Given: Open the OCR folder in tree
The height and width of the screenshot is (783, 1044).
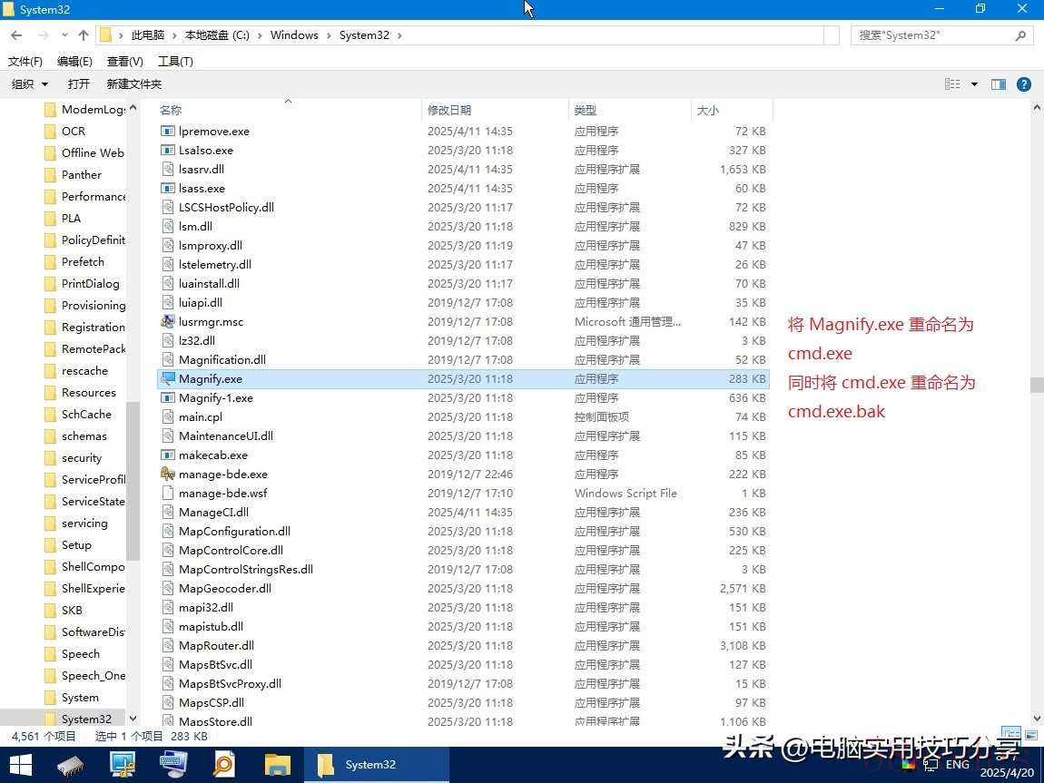Looking at the screenshot, I should click(74, 131).
